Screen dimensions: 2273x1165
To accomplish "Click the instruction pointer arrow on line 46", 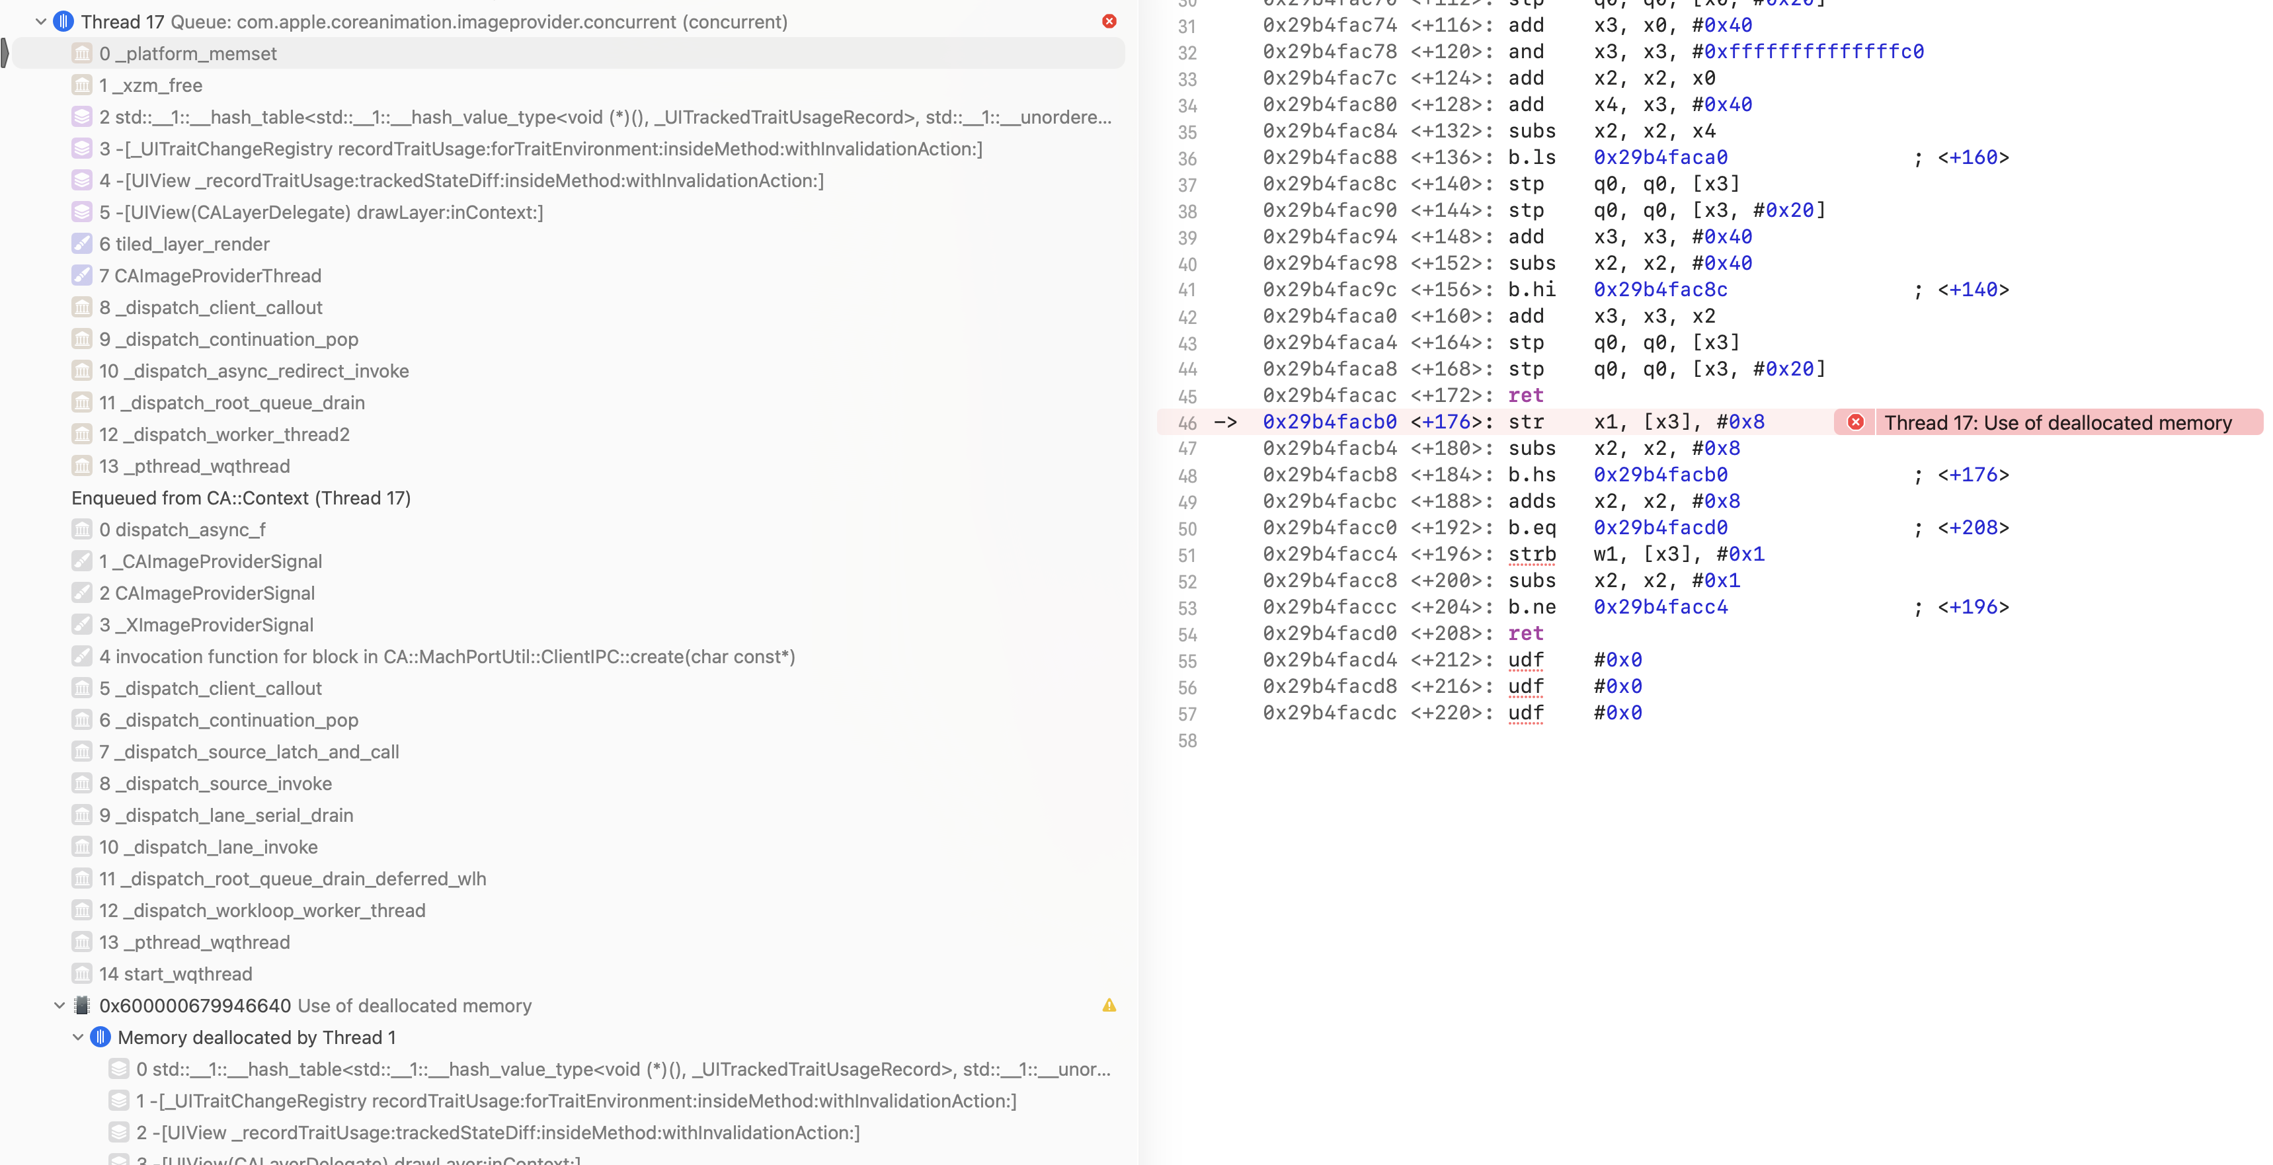I will tap(1226, 422).
